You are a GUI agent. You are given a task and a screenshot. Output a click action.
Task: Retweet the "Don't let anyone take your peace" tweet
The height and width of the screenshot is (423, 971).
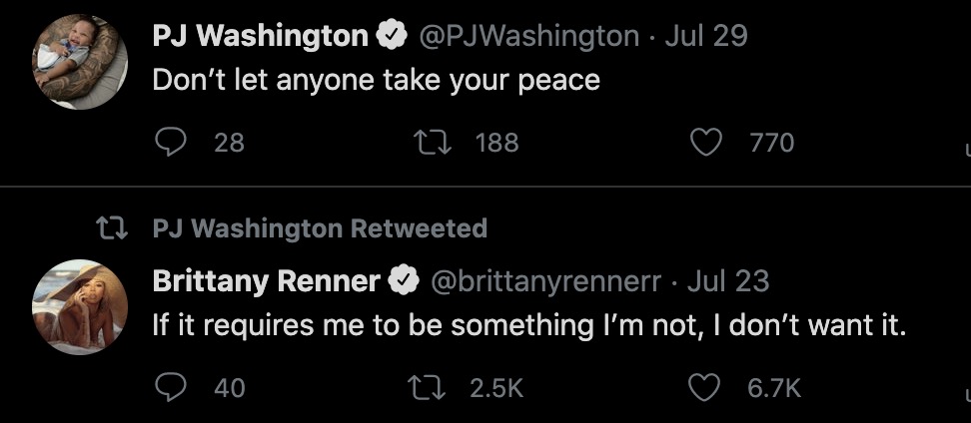[434, 143]
